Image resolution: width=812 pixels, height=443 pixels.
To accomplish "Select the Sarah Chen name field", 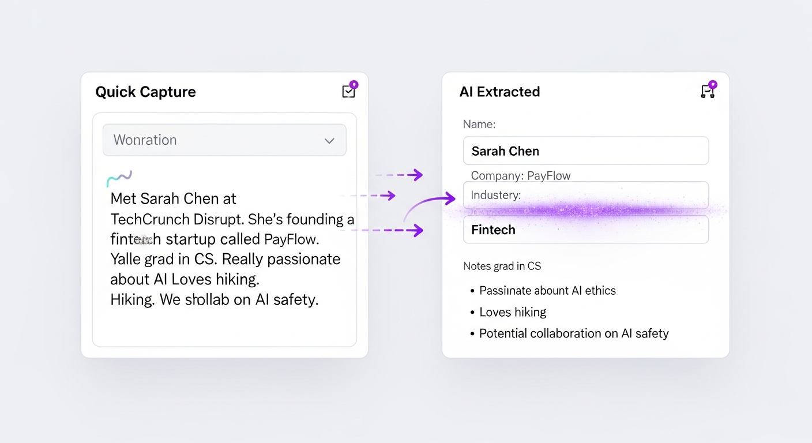I will click(x=585, y=151).
